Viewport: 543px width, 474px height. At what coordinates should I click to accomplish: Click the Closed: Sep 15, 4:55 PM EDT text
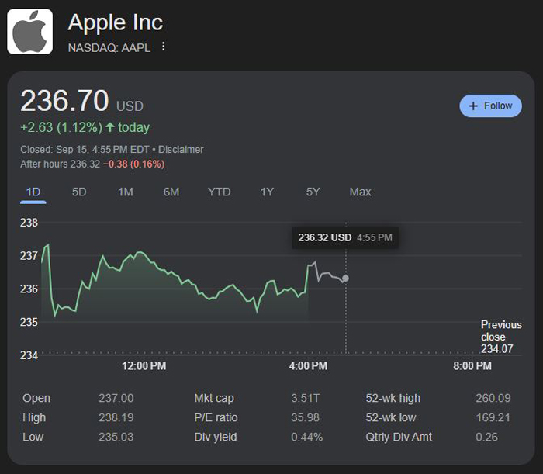[x=85, y=150]
